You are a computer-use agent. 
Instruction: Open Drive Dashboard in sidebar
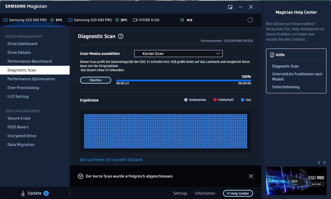coord(22,44)
